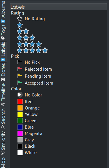Open the Timeline sidebar tab
Viewport: 109px width, 168px height.
pos(3,95)
